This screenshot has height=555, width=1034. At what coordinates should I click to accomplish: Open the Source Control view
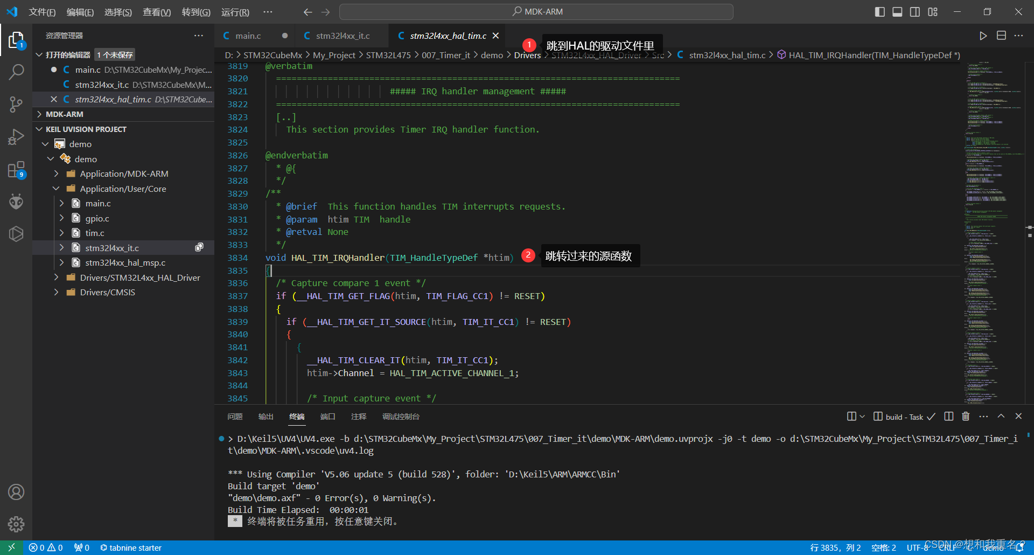pyautogui.click(x=16, y=105)
